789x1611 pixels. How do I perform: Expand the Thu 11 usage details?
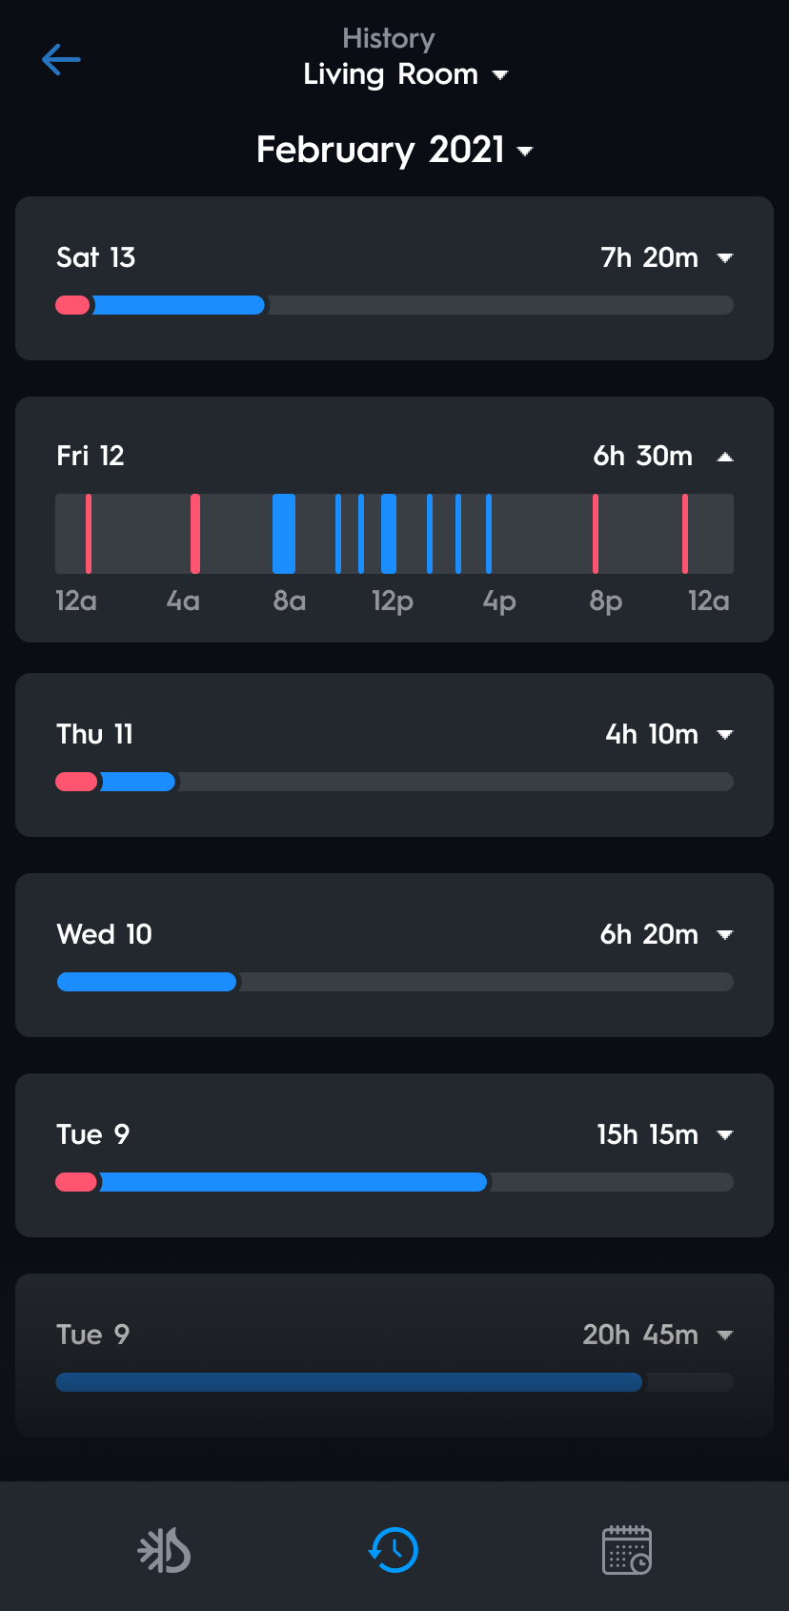725,734
